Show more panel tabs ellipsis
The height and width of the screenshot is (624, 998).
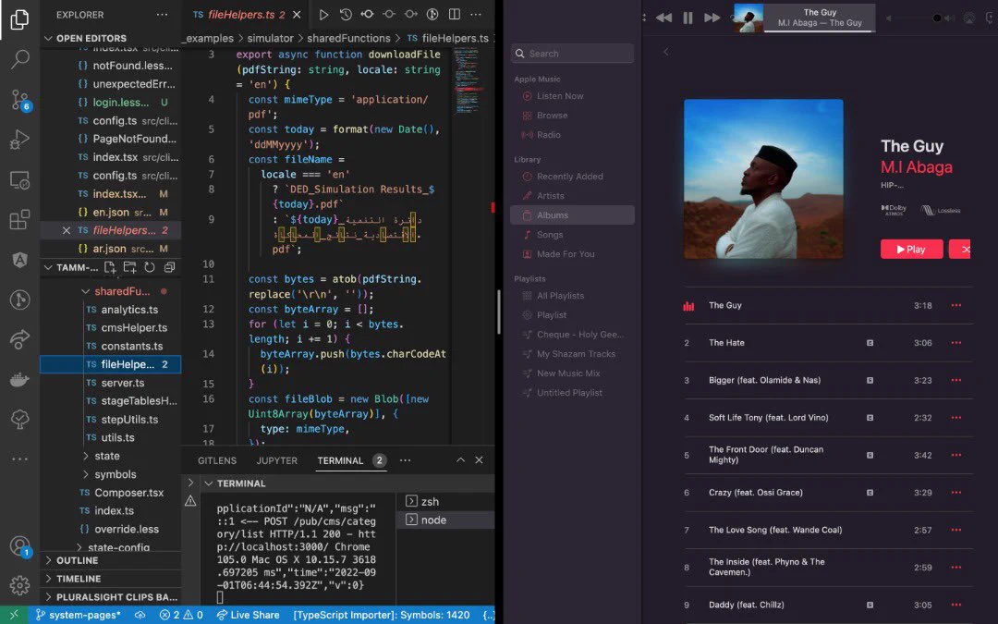pos(405,459)
